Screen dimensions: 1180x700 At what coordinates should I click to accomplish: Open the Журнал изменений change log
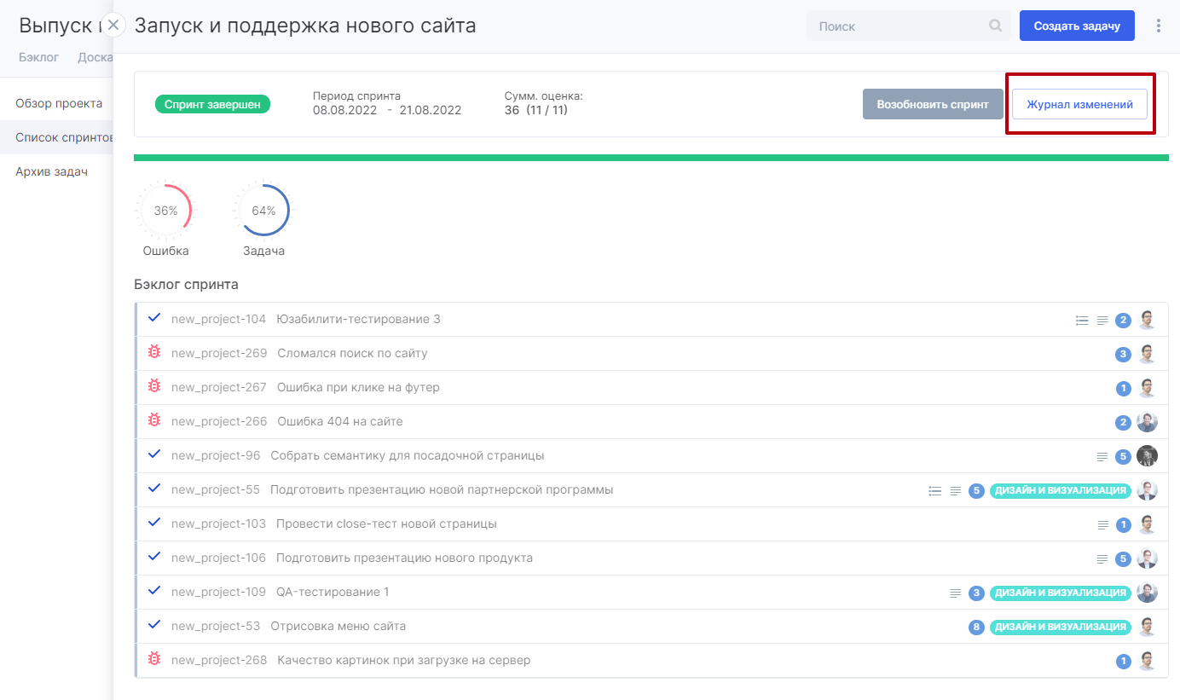[1079, 104]
